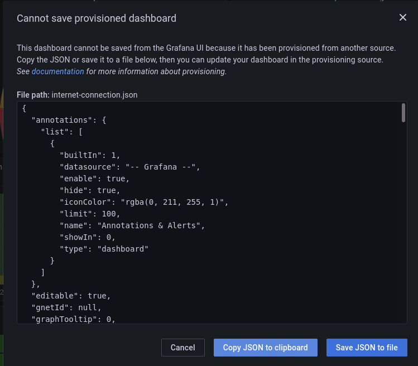Click the "type": "dashboard" line

[104, 249]
